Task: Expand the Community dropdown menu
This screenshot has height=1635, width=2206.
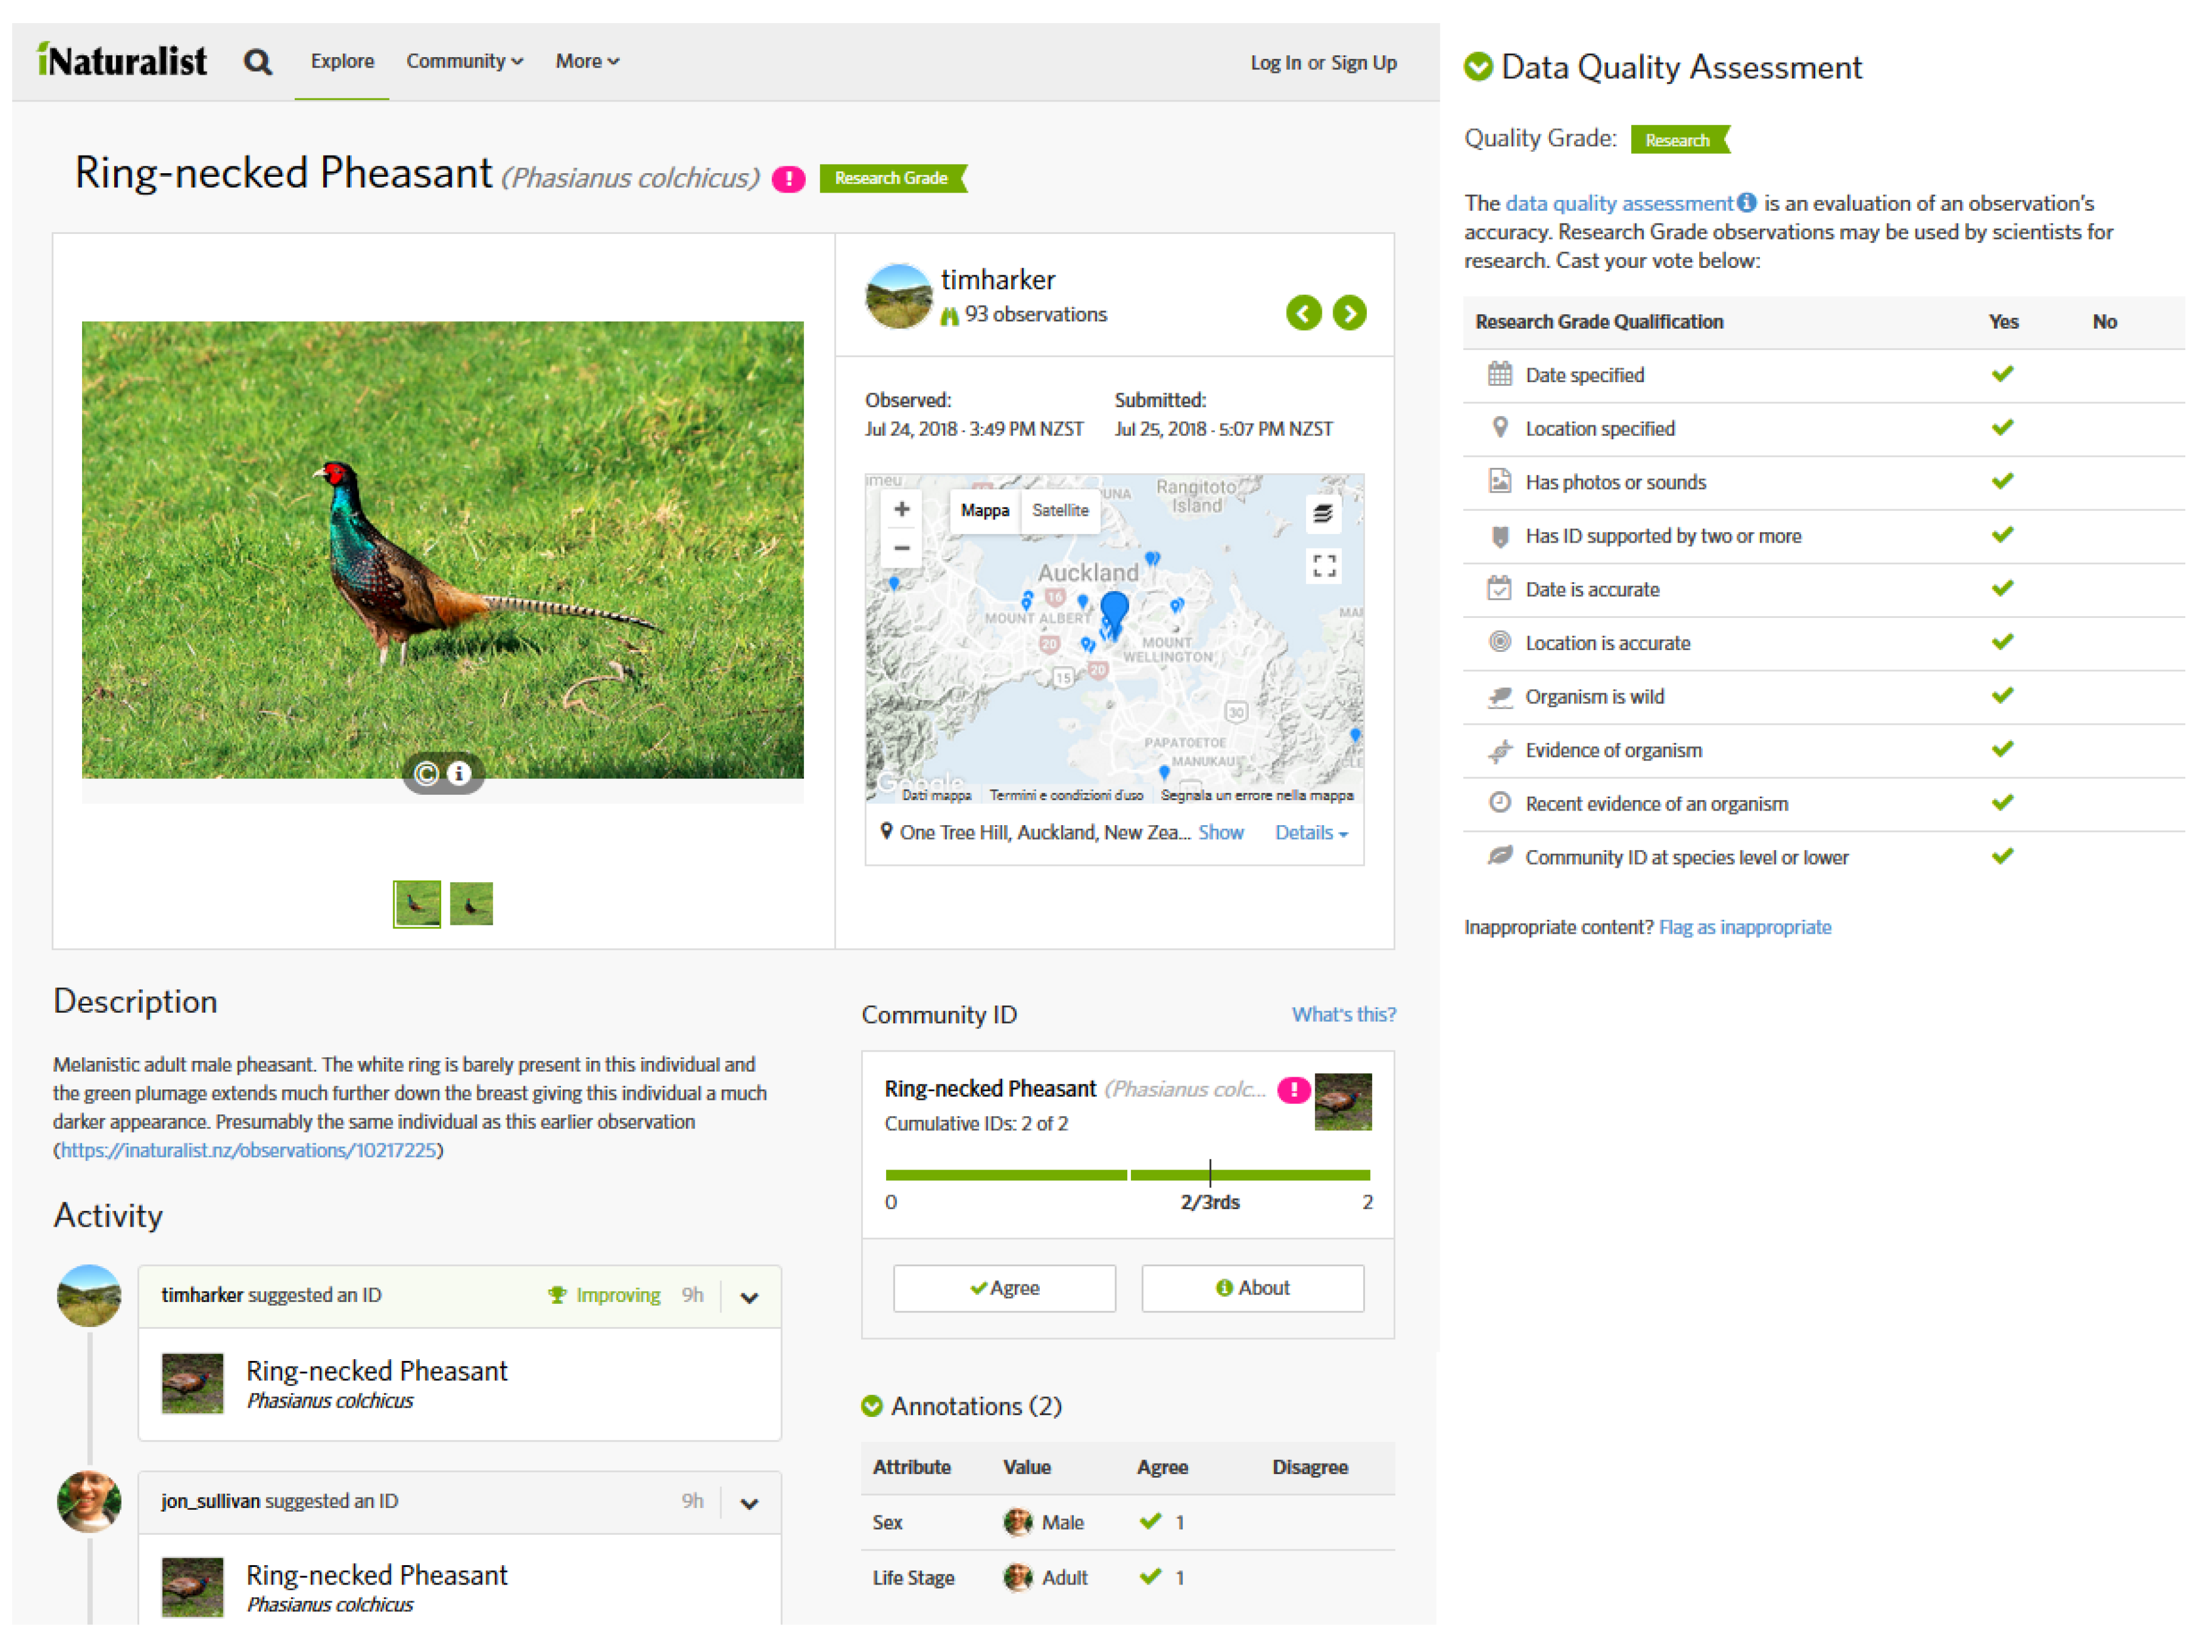Action: click(x=464, y=61)
